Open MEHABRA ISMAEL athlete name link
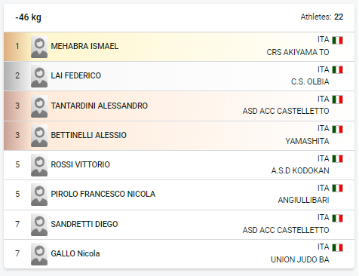This screenshot has height=276, width=359. point(84,46)
